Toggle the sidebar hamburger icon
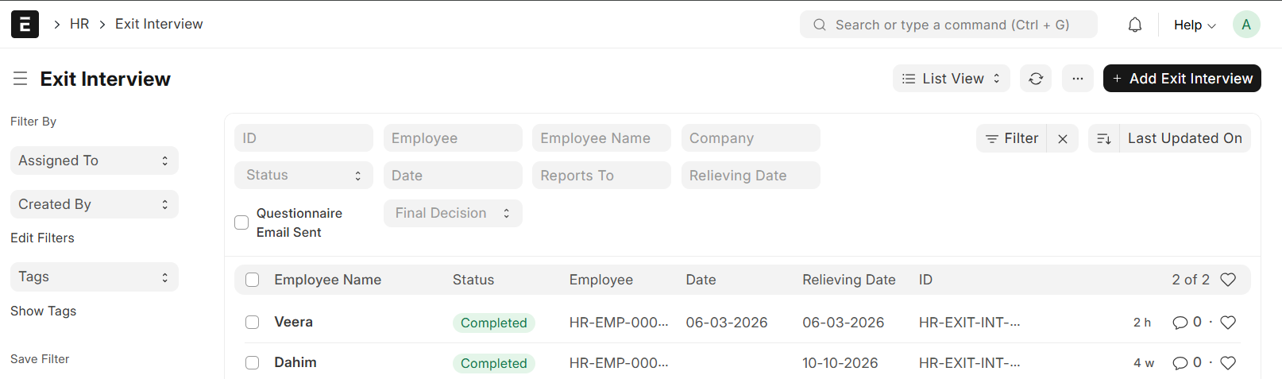The width and height of the screenshot is (1282, 379). click(x=21, y=79)
